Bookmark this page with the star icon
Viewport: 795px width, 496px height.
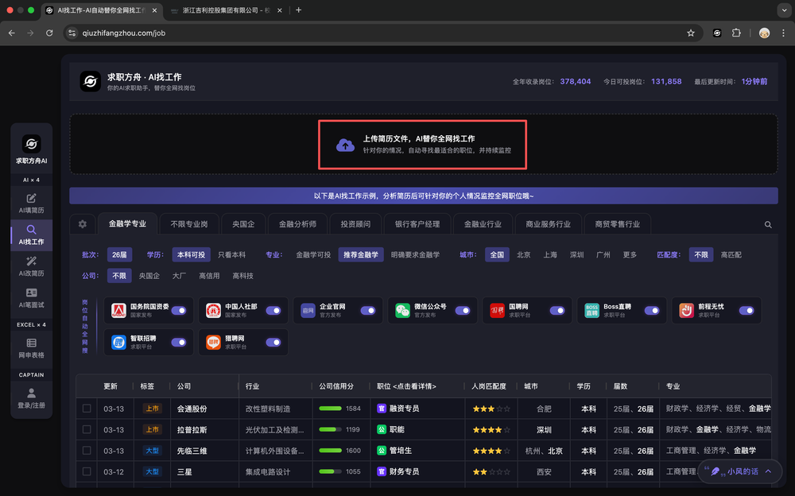click(691, 33)
